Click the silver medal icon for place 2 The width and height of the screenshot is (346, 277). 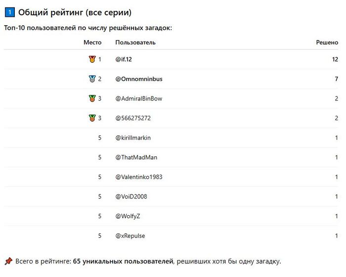pyautogui.click(x=92, y=79)
